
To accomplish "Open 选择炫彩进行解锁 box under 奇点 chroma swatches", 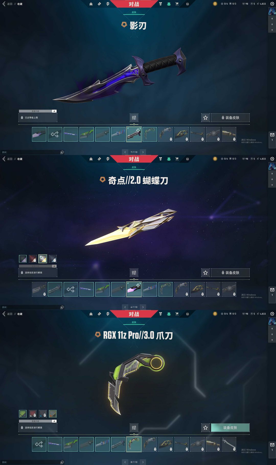I will coord(38,273).
